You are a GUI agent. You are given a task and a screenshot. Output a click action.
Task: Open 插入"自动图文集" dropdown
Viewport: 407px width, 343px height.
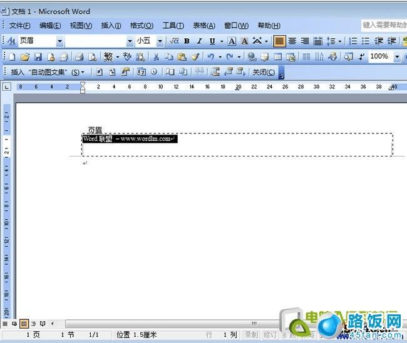(x=48, y=72)
